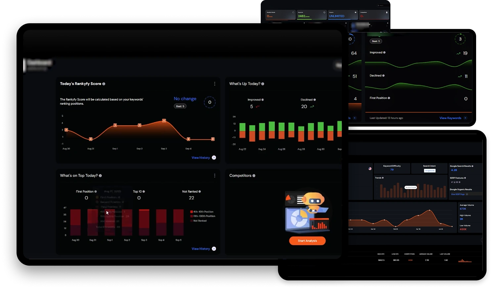The height and width of the screenshot is (289, 492).
Task: Click info icon next to Google Search Results
Action: (x=472, y=166)
